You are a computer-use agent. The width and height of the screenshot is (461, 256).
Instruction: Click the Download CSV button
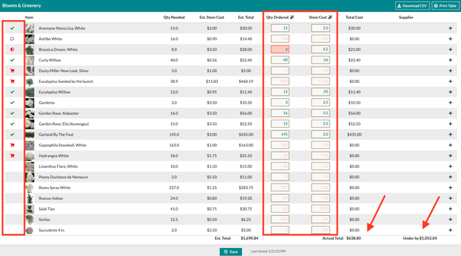point(412,5)
